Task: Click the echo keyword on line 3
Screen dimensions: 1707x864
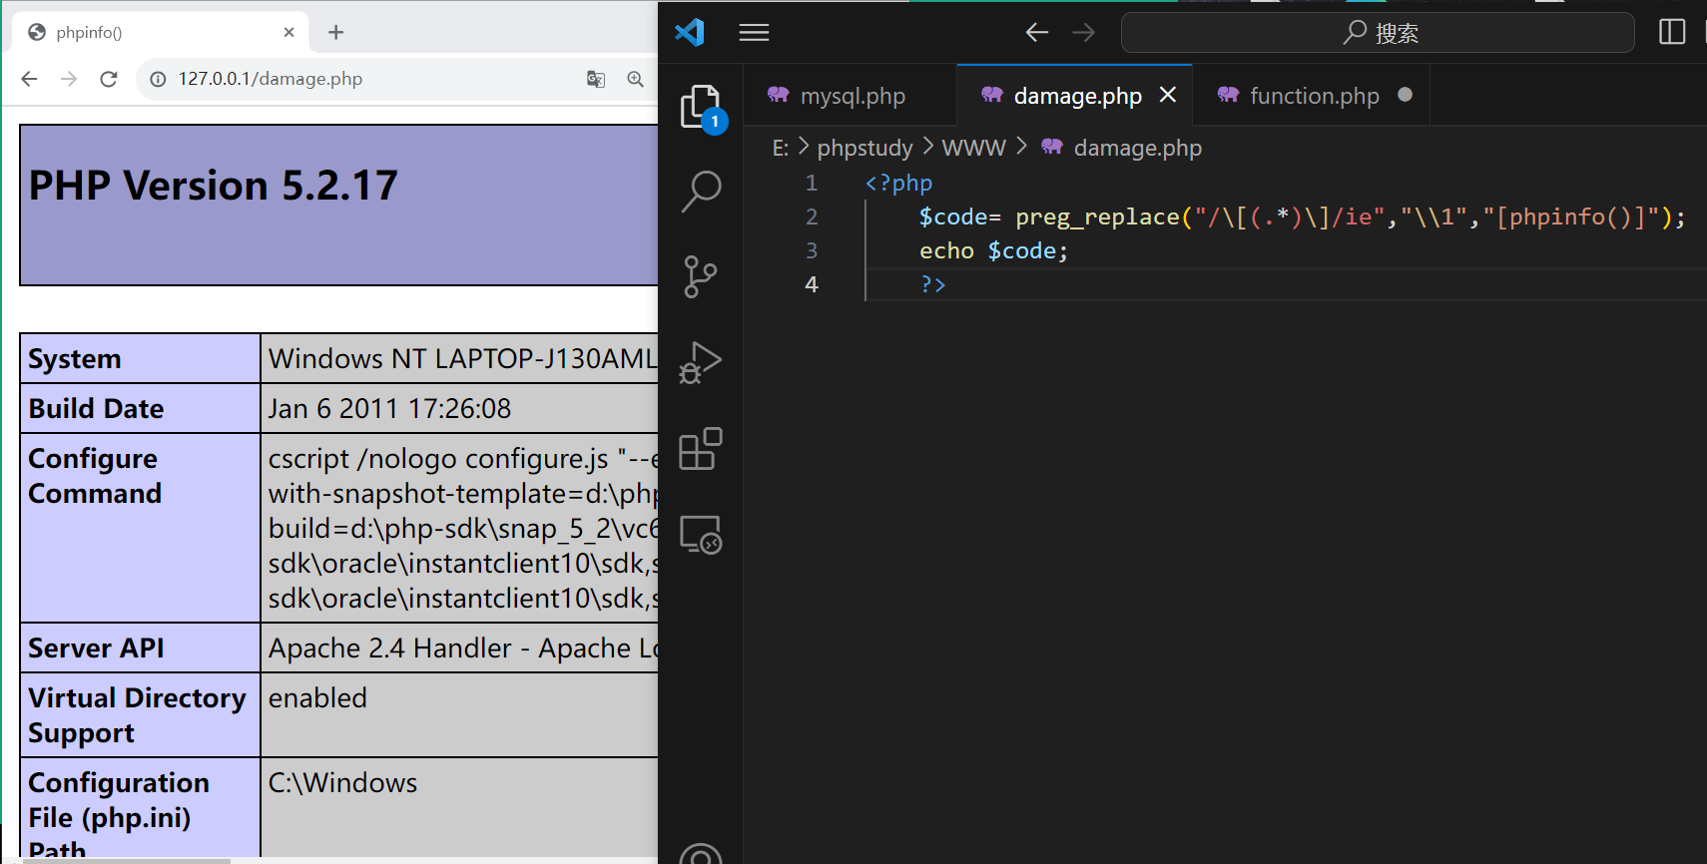Action: click(x=946, y=250)
